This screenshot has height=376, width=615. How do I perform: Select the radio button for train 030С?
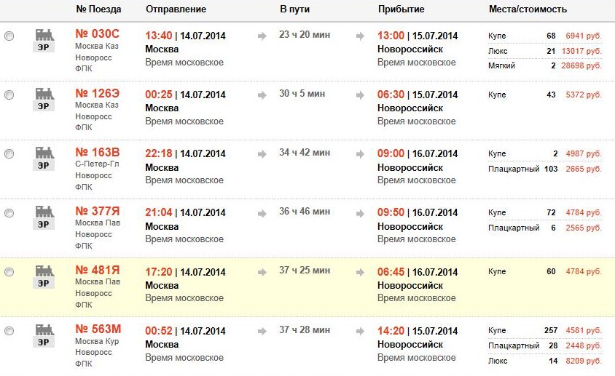point(9,36)
